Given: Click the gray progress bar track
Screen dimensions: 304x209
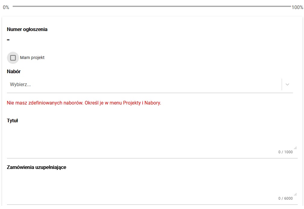Looking at the screenshot, I should pos(151,6).
